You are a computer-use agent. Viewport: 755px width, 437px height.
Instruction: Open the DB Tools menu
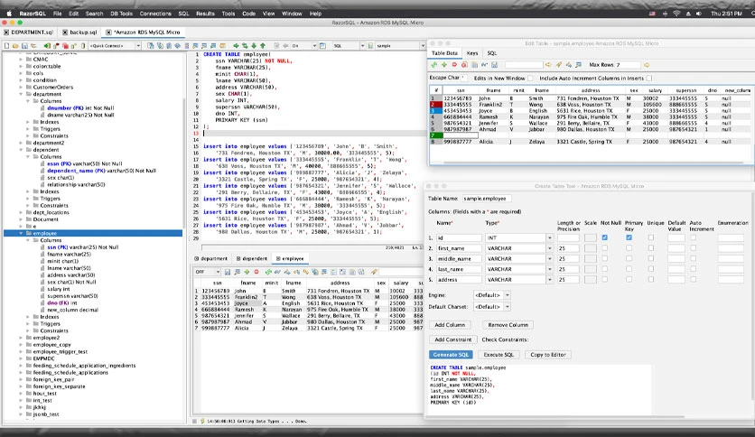pyautogui.click(x=121, y=14)
